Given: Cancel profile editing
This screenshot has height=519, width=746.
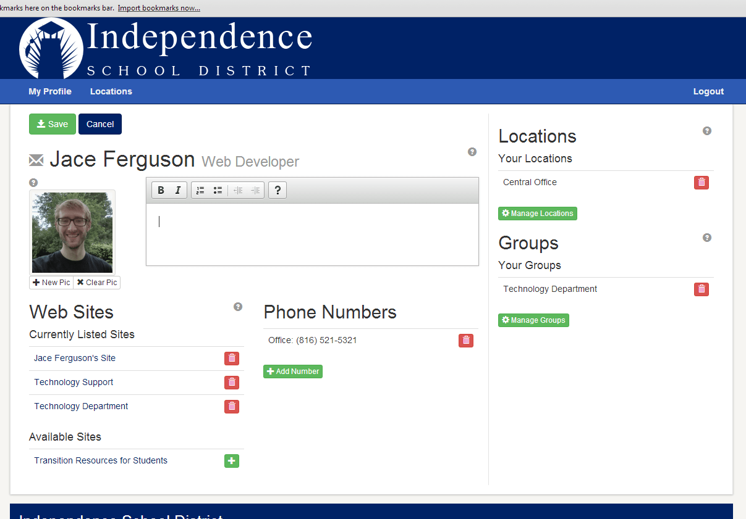Looking at the screenshot, I should point(100,124).
